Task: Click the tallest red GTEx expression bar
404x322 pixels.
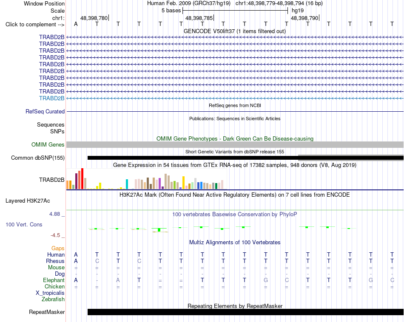Action: coord(83,179)
